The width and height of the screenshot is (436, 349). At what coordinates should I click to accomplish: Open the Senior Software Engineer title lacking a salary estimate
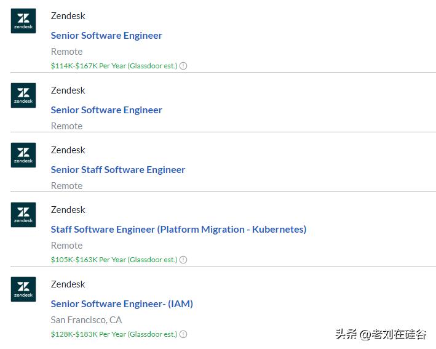106,110
